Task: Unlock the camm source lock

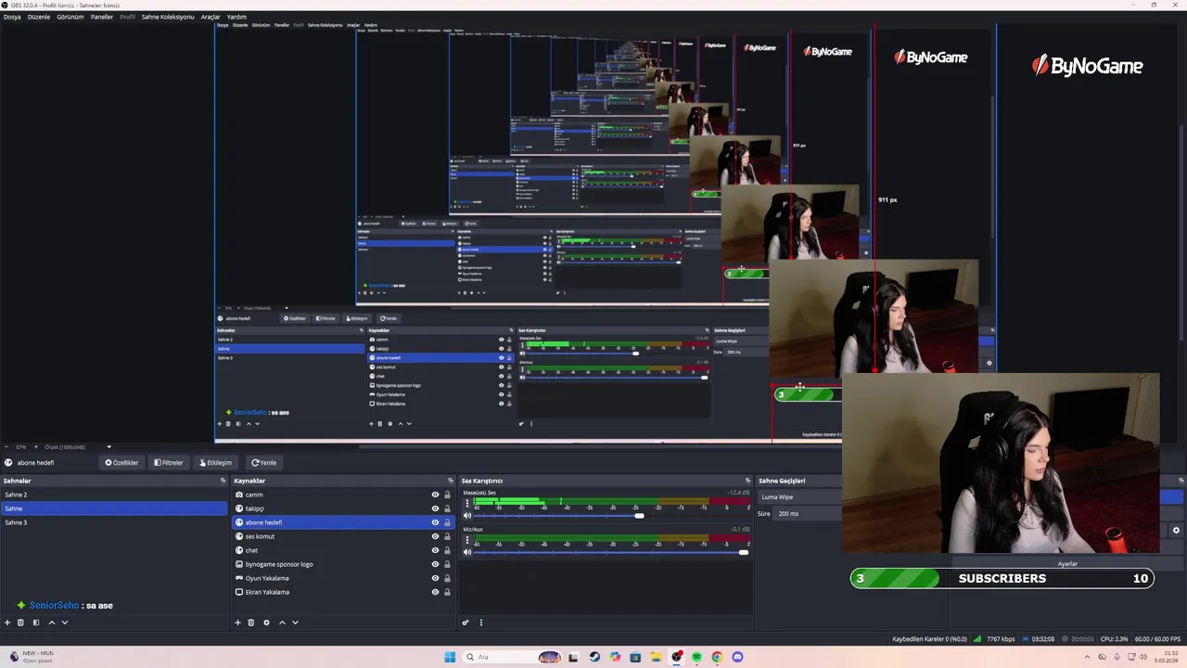Action: click(447, 495)
